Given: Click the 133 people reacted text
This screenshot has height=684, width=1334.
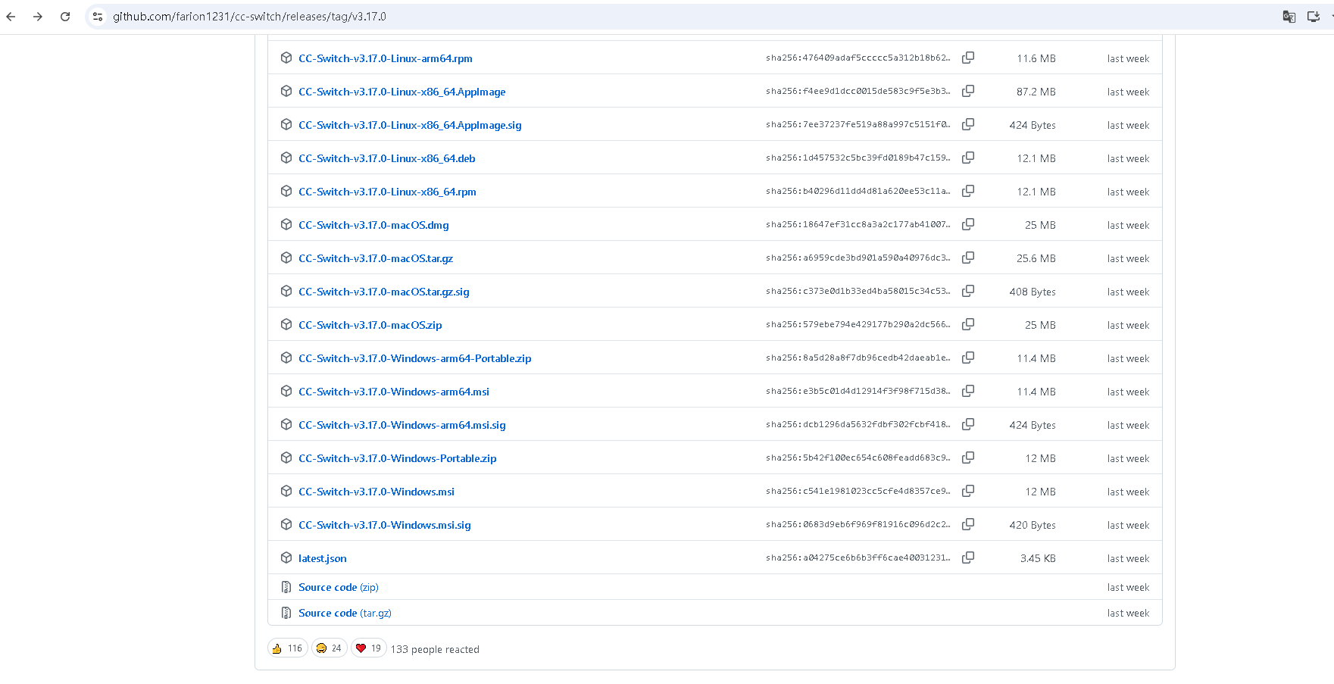Looking at the screenshot, I should click(435, 649).
